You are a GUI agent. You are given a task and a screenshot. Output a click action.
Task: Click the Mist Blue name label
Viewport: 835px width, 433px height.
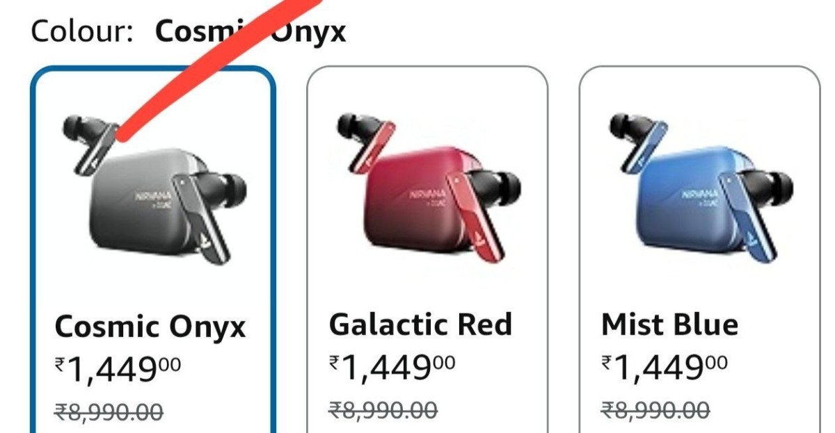pos(669,325)
